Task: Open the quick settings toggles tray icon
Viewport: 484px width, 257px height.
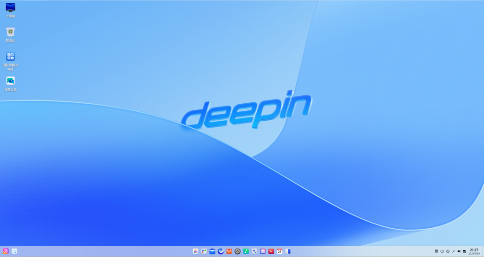Action: click(x=465, y=251)
